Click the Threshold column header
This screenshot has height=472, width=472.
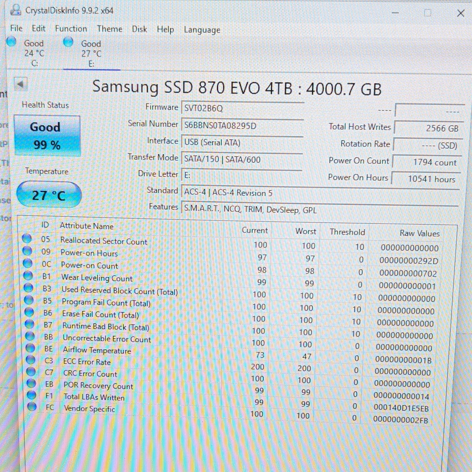point(347,232)
